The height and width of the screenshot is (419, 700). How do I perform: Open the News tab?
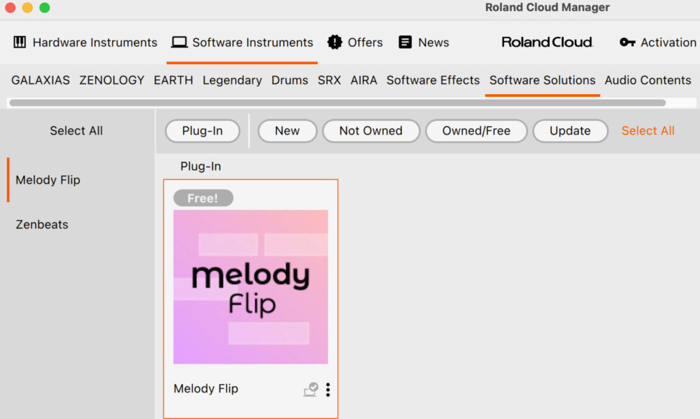click(424, 42)
